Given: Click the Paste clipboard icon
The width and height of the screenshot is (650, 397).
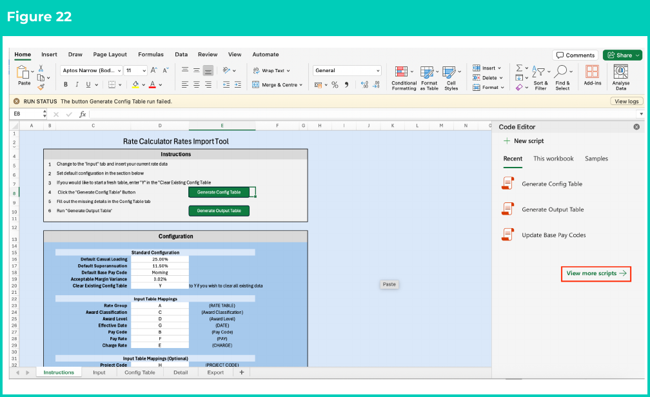Looking at the screenshot, I should (x=23, y=72).
